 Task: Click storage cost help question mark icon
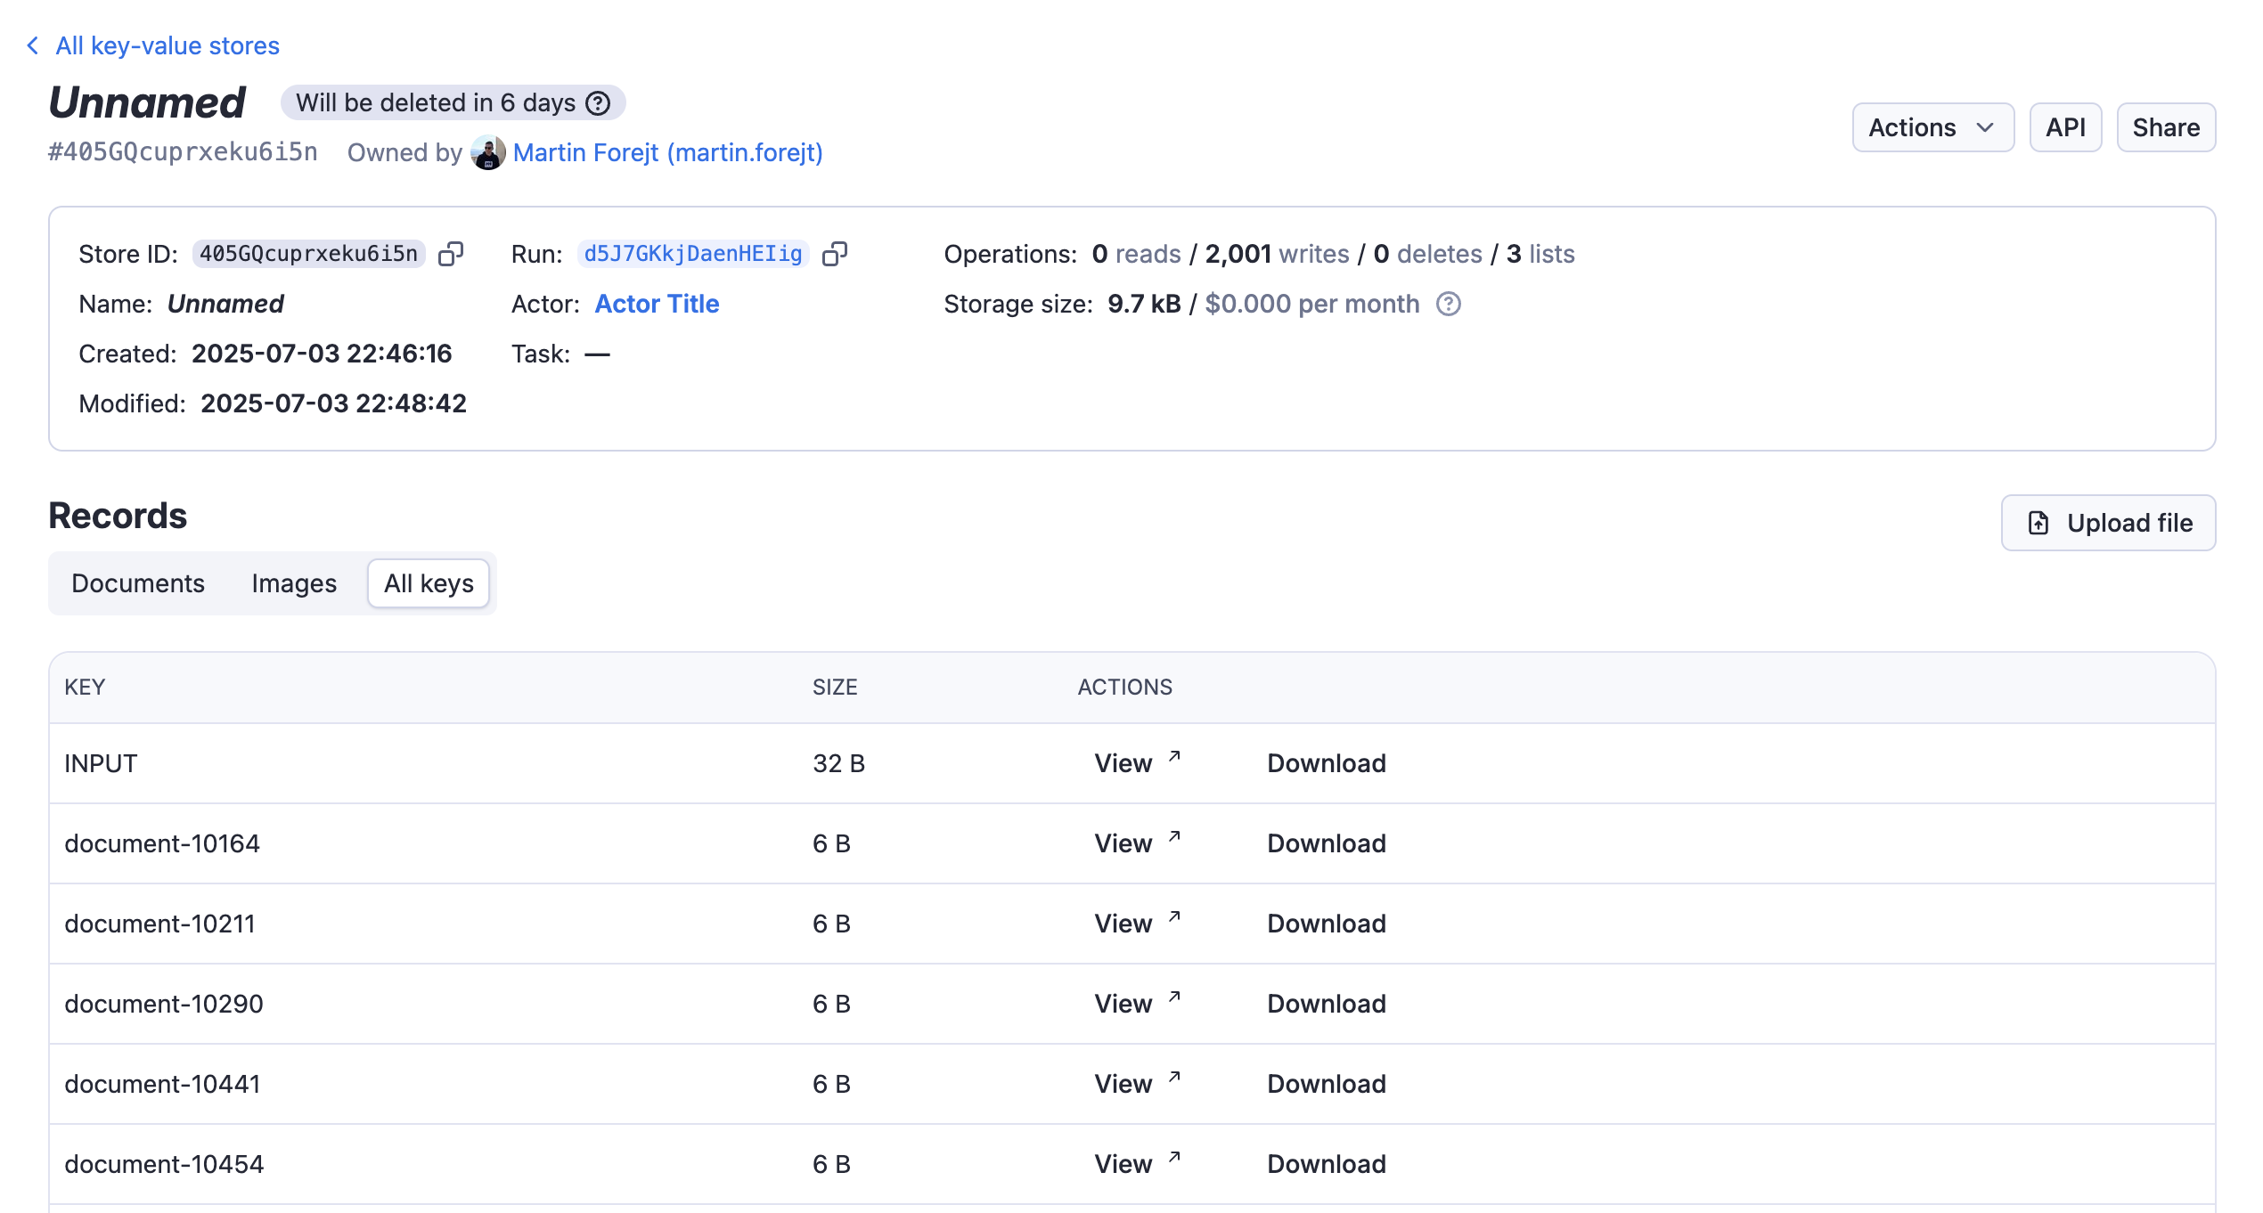[x=1449, y=305]
